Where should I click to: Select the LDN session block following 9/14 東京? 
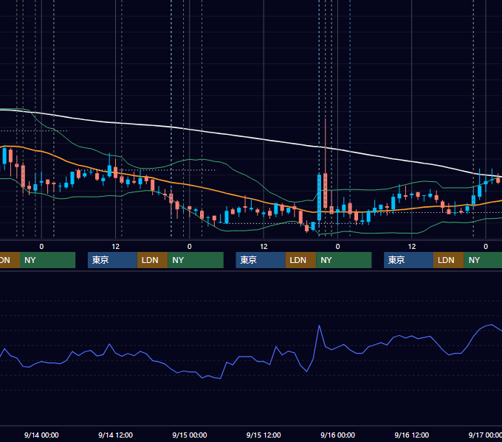[x=152, y=260]
